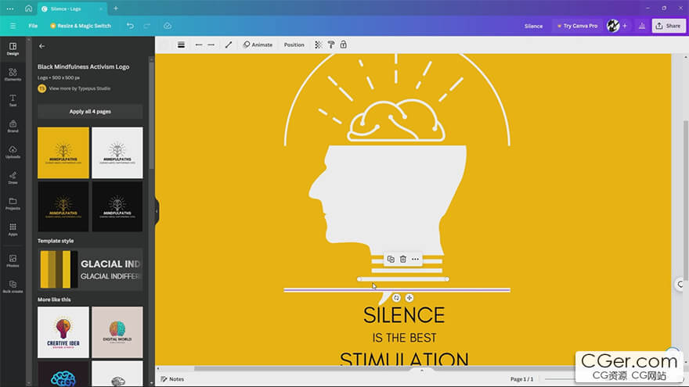The height and width of the screenshot is (387, 689).
Task: Open more options on floating toolbar
Action: tap(415, 260)
